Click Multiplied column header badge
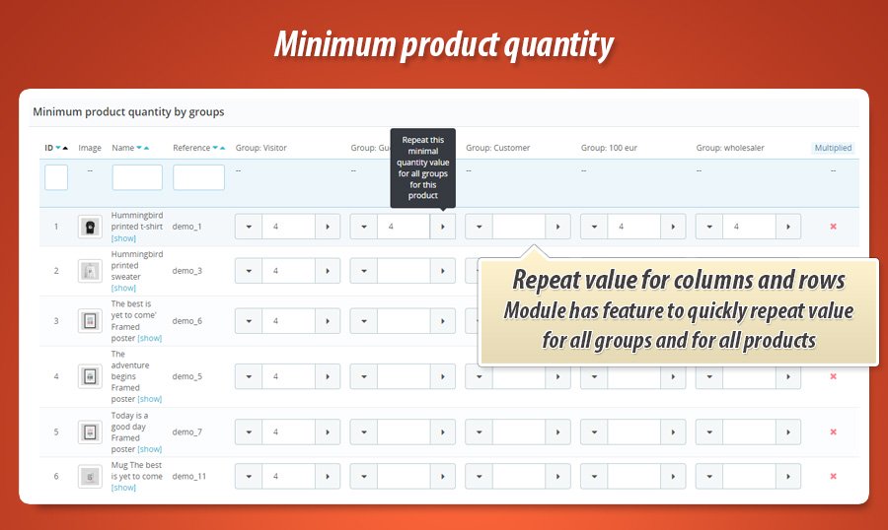Image resolution: width=888 pixels, height=530 pixels. point(832,148)
